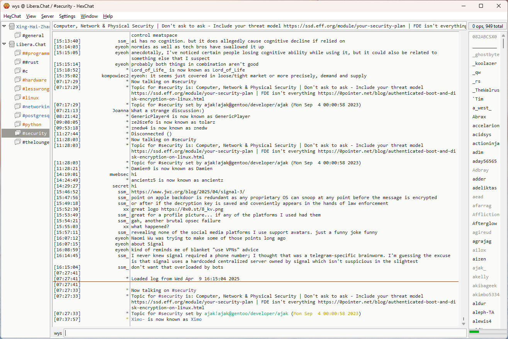508x339 pixels.
Task: Click the channel icon beside ##programm
Action: click(18, 53)
